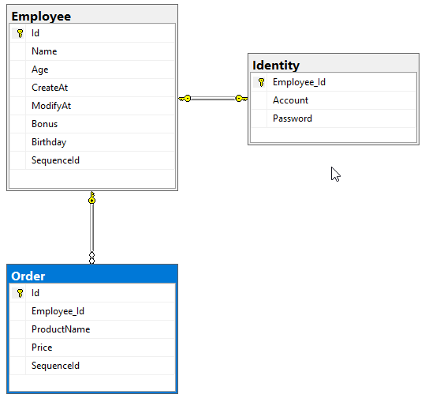
Task: Click the primary key icon beside Employee Id
Action: tap(20, 33)
